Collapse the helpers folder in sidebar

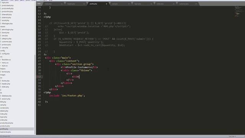click(3, 69)
